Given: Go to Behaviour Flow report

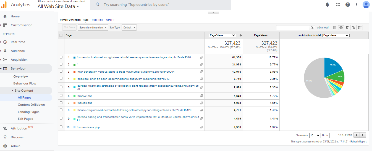Looking at the screenshot, I should pyautogui.click(x=25, y=83).
